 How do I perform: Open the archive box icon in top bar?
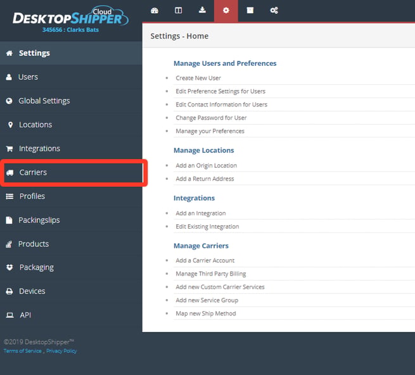coord(250,10)
